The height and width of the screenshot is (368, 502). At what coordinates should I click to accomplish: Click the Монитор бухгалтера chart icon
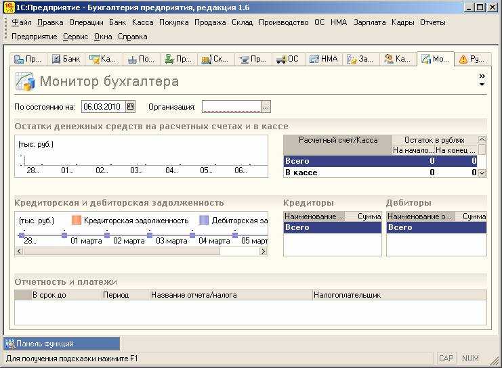click(24, 82)
